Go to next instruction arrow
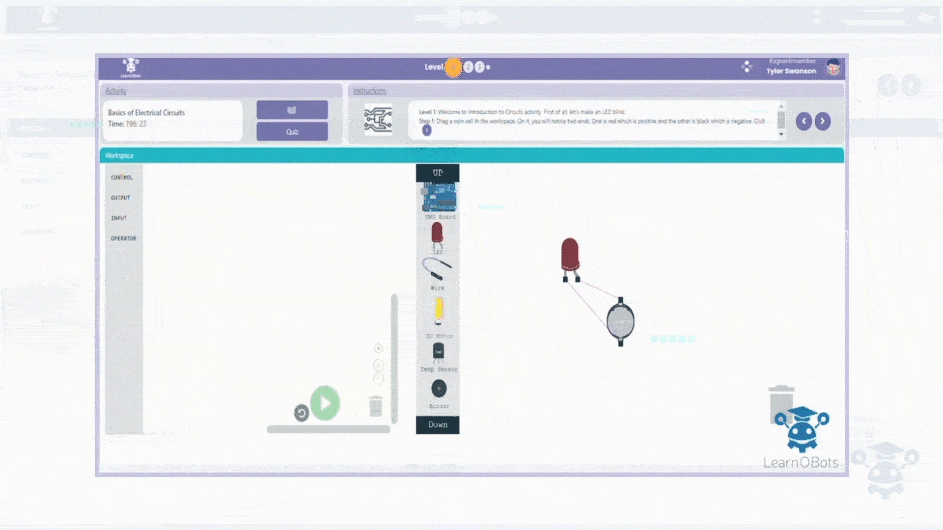The image size is (943, 530). click(x=823, y=121)
